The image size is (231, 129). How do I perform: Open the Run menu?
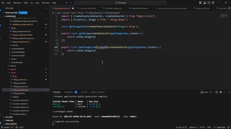click(x=38, y=3)
